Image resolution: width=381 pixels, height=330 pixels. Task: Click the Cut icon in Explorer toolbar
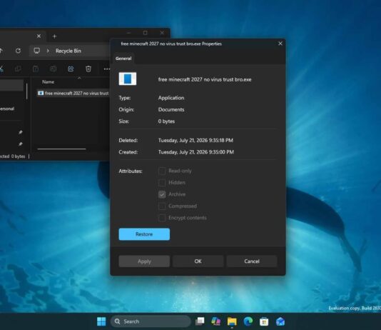coord(1,69)
